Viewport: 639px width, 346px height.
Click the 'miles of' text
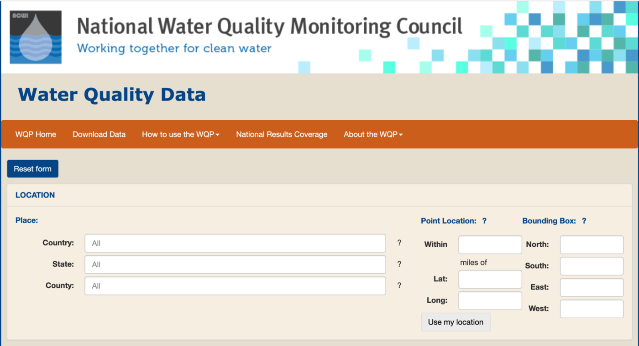click(x=474, y=262)
